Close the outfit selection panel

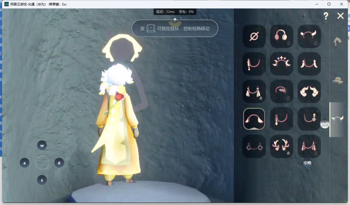[x=340, y=16]
